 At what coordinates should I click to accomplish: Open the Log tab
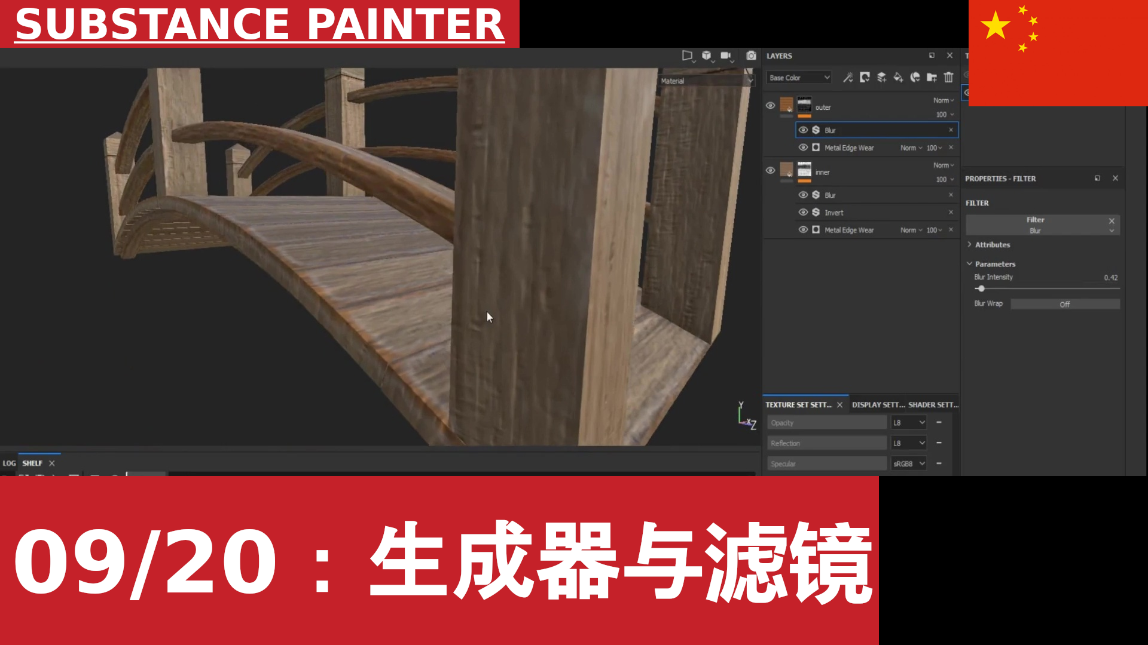click(x=9, y=463)
